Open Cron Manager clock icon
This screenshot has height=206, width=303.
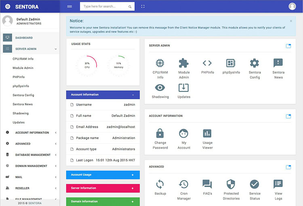pos(183,184)
